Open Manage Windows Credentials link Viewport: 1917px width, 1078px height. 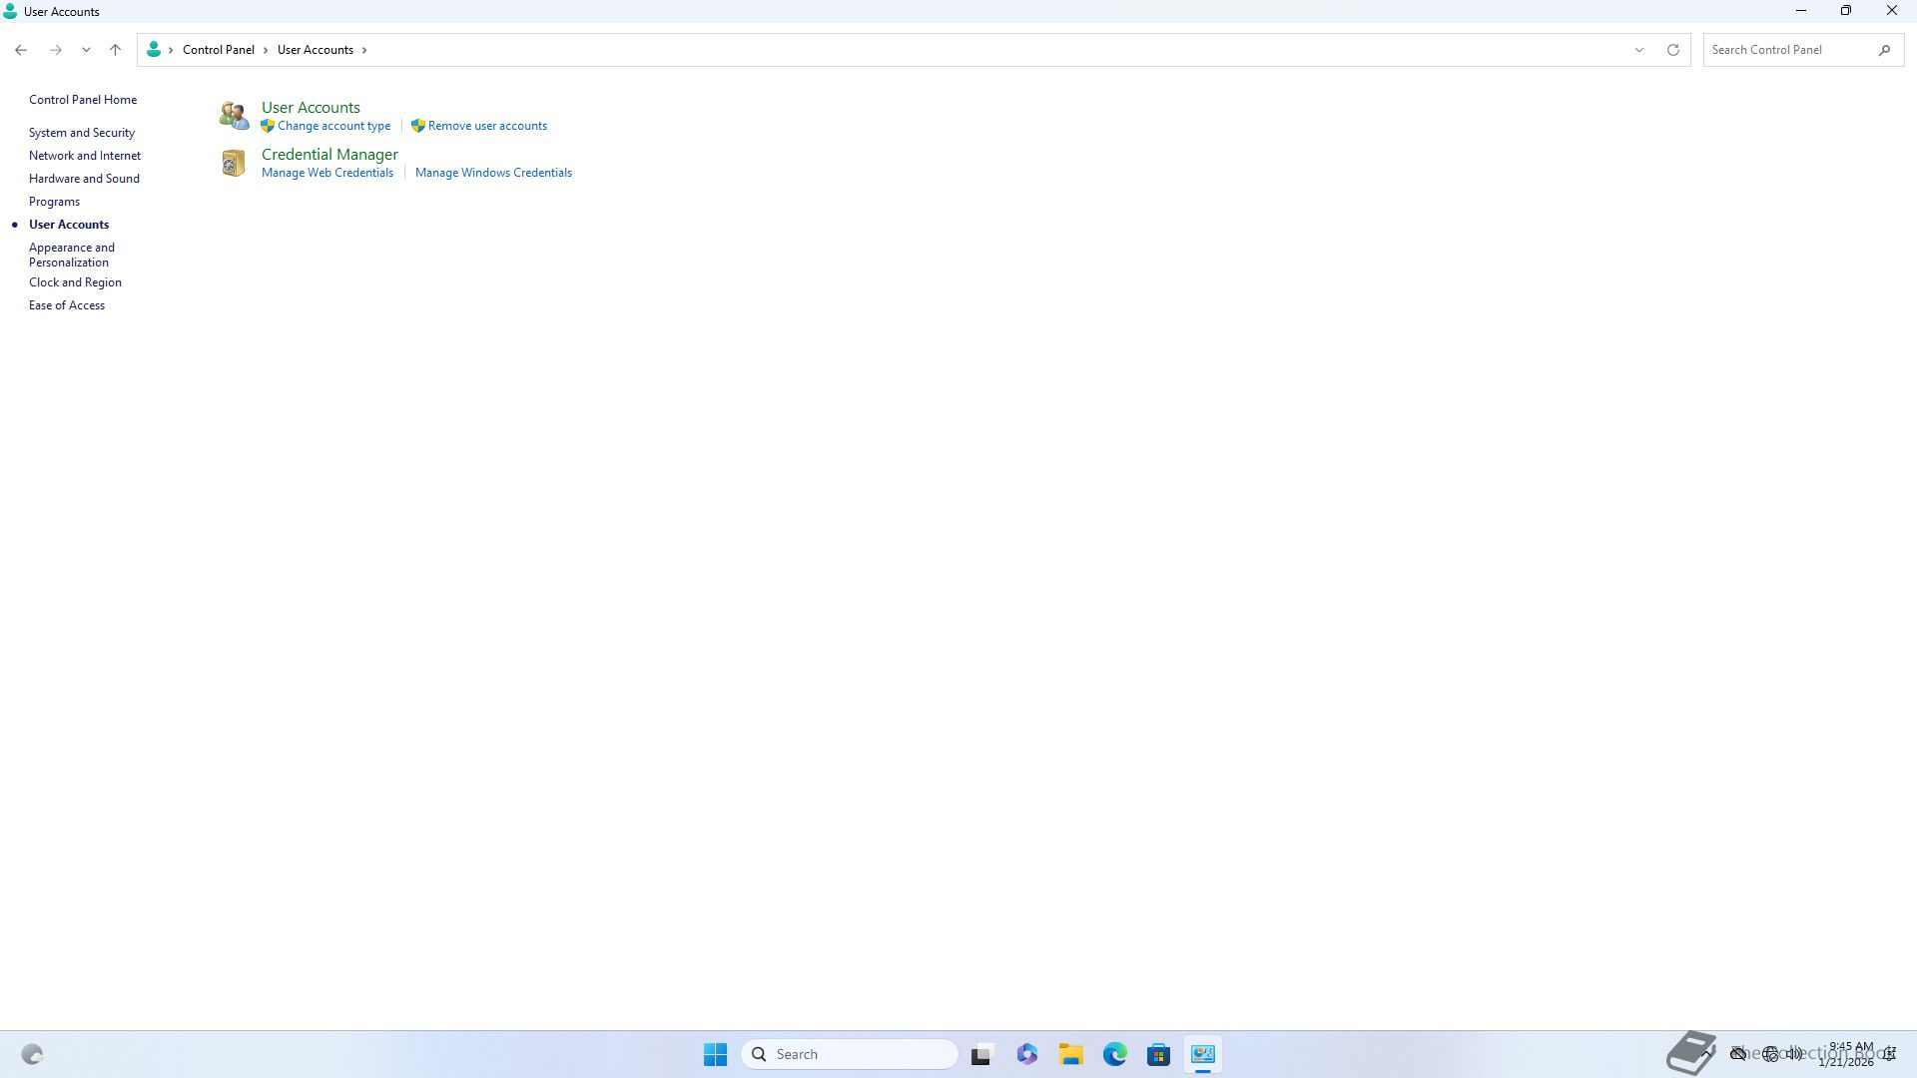493,173
